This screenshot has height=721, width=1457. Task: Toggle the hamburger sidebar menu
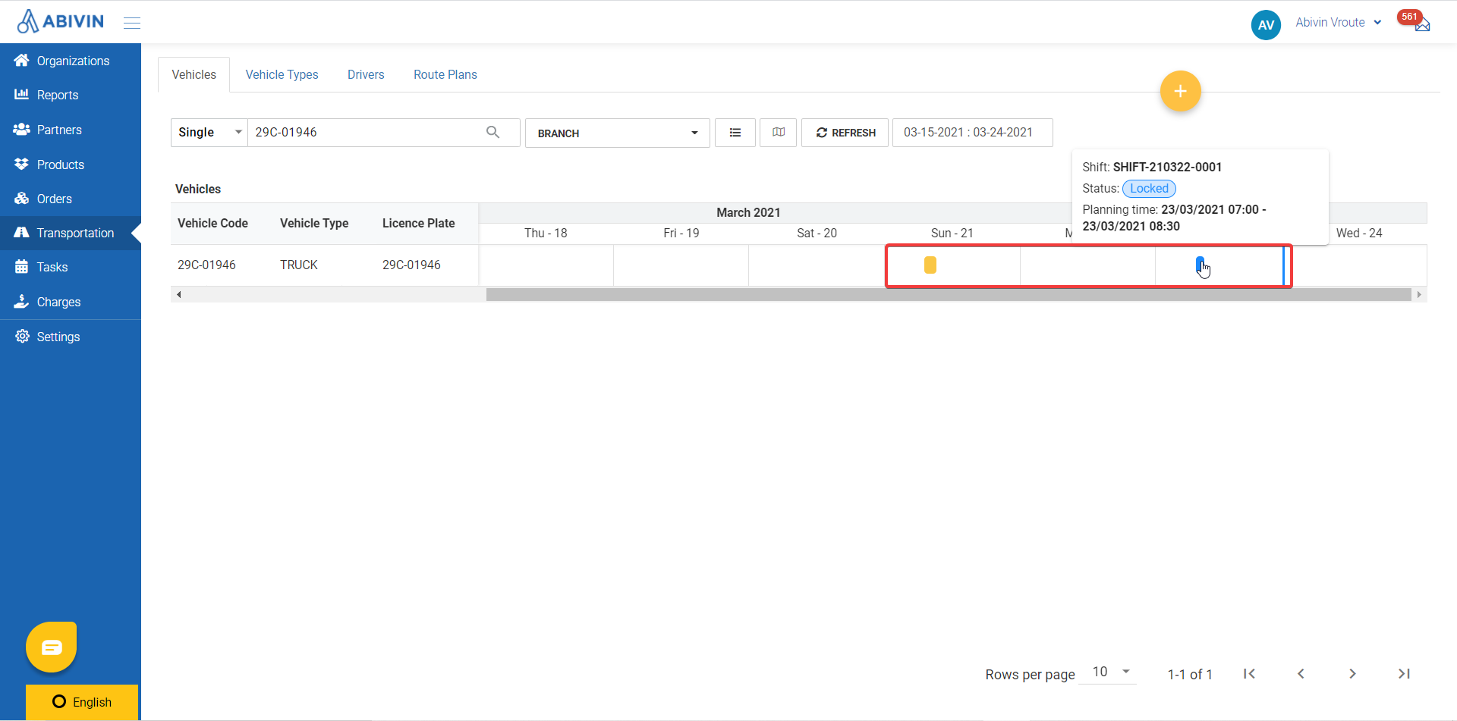132,23
